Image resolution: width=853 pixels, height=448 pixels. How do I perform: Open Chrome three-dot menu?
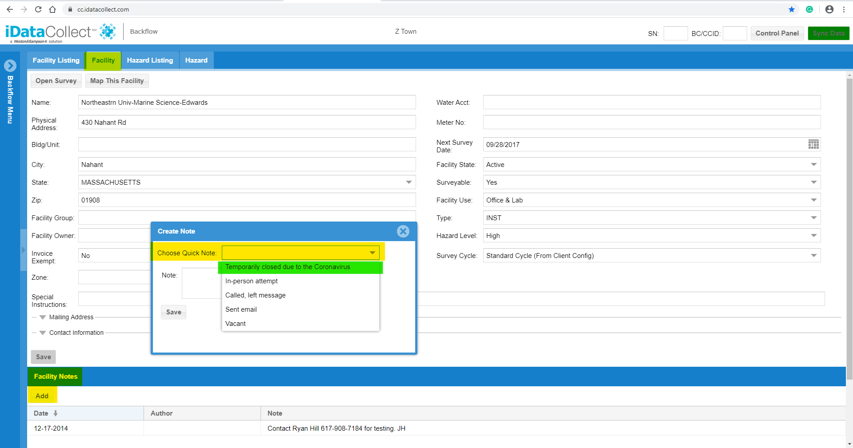pyautogui.click(x=844, y=9)
